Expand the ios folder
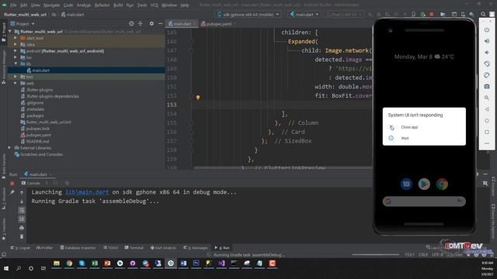Screen dimensions: 497x279 (16, 57)
